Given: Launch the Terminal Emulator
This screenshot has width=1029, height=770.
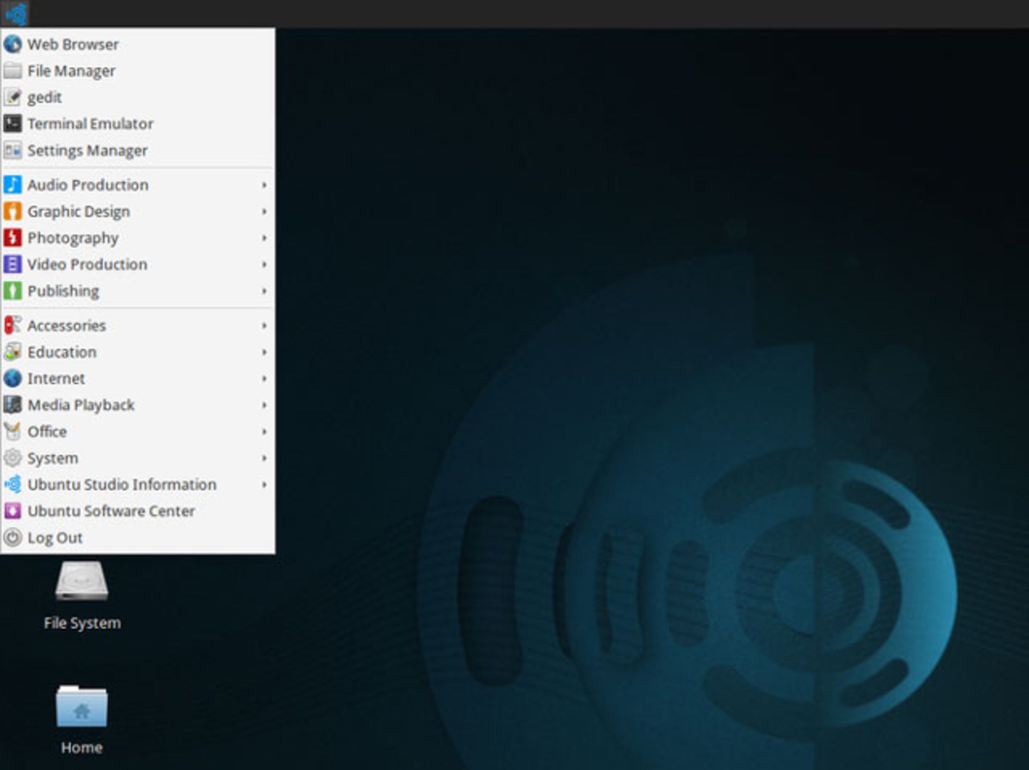Looking at the screenshot, I should coord(89,123).
